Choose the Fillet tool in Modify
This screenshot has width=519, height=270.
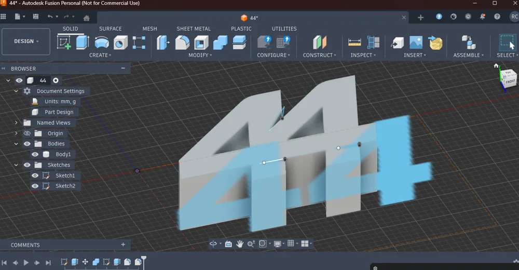pyautogui.click(x=182, y=43)
